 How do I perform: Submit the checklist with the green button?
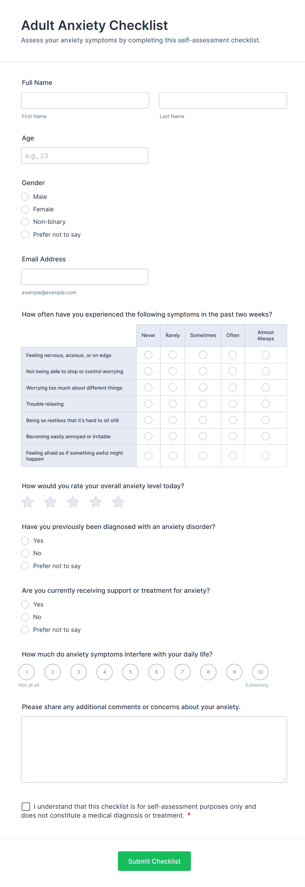tap(154, 861)
